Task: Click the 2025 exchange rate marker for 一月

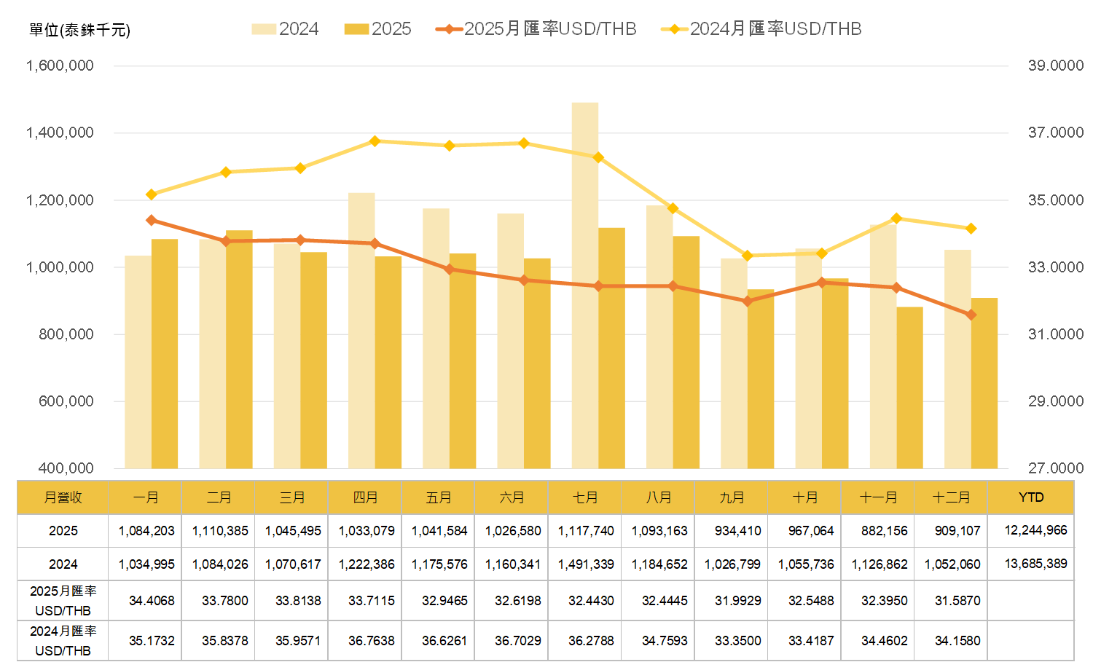Action: 152,220
